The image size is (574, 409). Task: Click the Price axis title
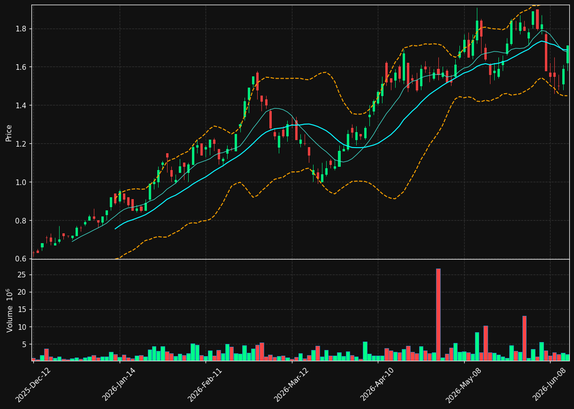coord(9,133)
